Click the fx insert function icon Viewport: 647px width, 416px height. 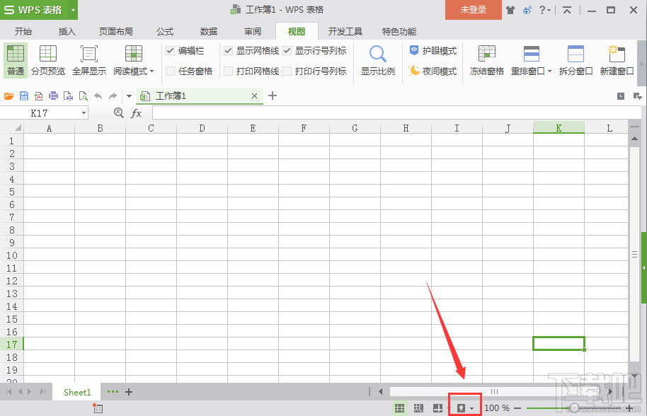[136, 112]
